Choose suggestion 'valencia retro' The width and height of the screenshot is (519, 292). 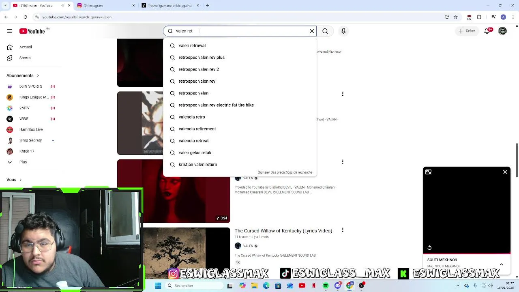(x=240, y=117)
